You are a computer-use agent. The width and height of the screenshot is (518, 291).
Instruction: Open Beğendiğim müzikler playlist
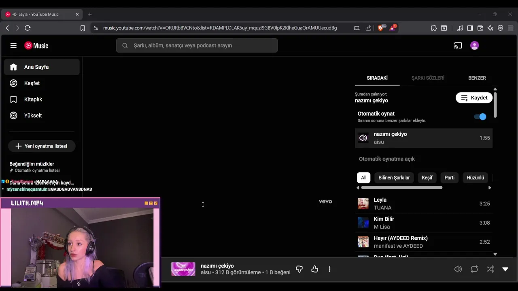click(x=42, y=167)
